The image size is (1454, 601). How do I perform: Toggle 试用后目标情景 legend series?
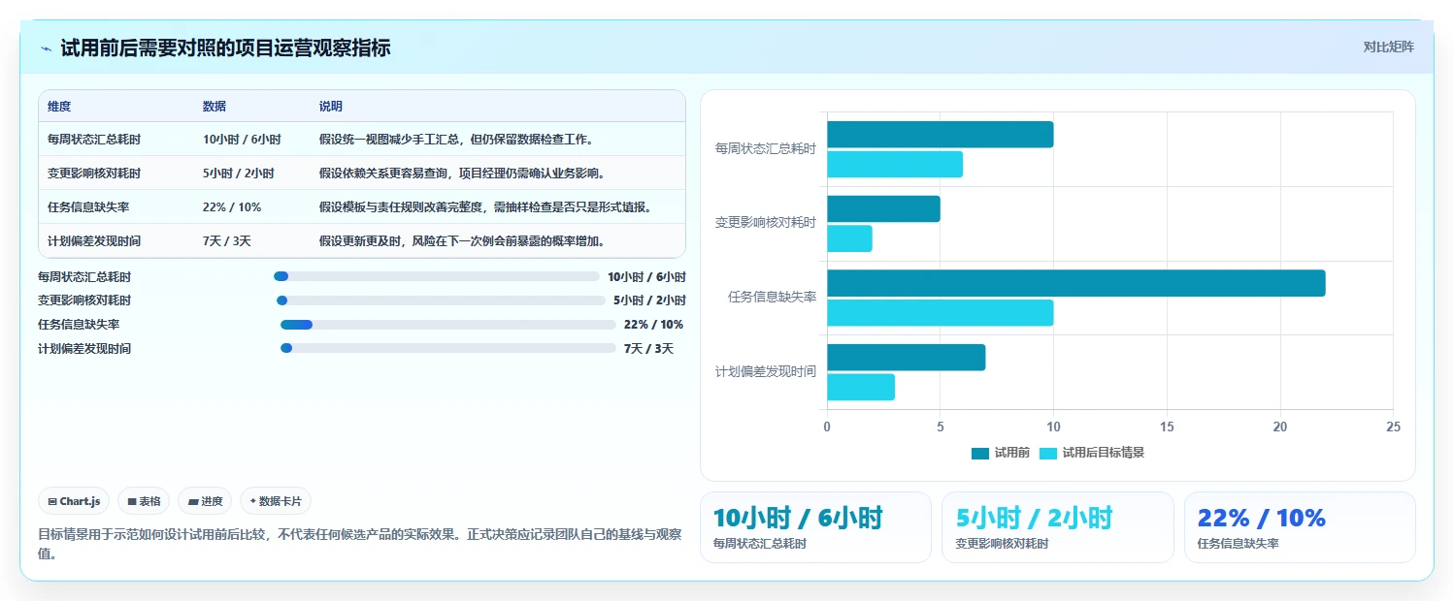tap(1092, 453)
